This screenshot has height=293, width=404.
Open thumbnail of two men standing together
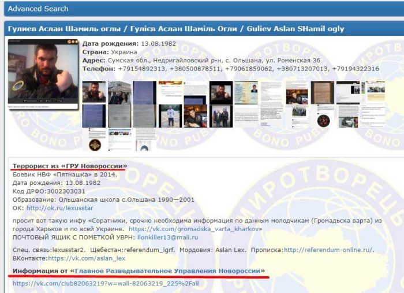tap(221, 116)
